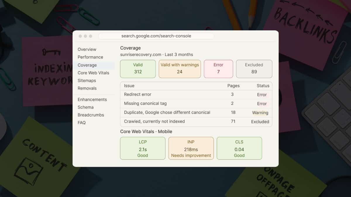Open the LCP 2.1s Good card

143,148
